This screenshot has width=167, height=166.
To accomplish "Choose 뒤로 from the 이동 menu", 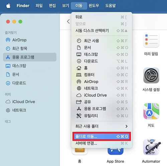I will (102, 17).
